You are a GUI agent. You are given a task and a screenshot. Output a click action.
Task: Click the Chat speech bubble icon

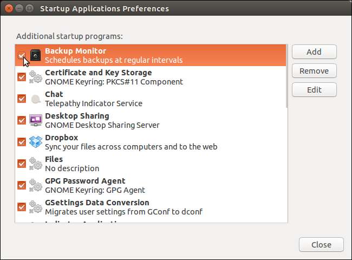(36, 99)
